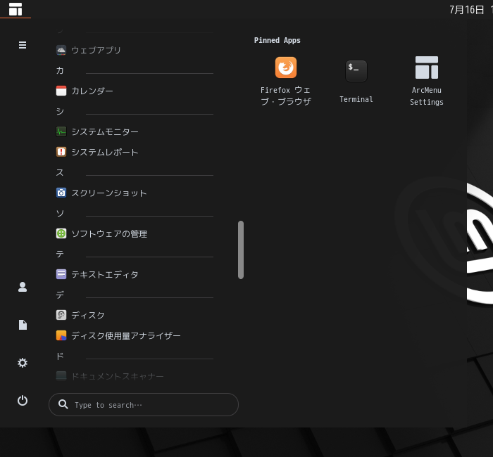Select the システムモニター label text
The width and height of the screenshot is (493, 457).
(105, 132)
